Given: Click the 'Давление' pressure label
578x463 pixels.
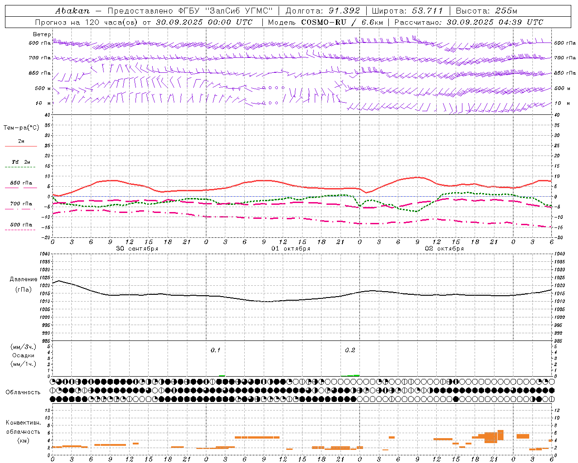Looking at the screenshot, I should coord(23,279).
